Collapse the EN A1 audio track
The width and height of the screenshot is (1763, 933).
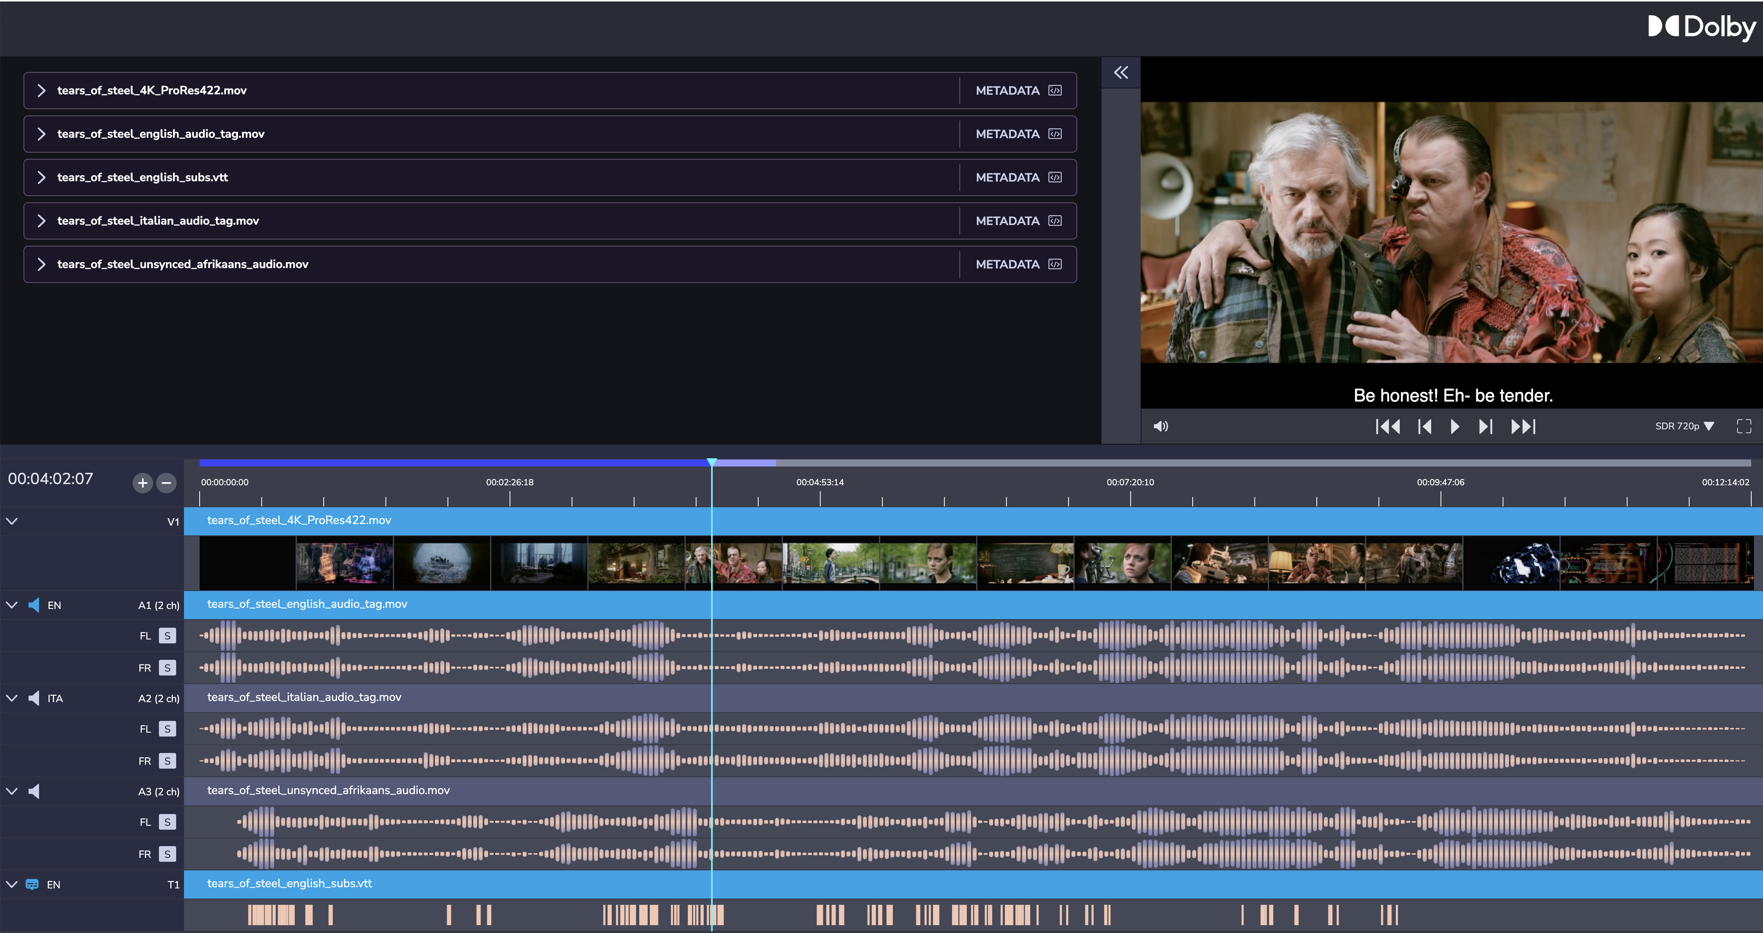(x=12, y=605)
